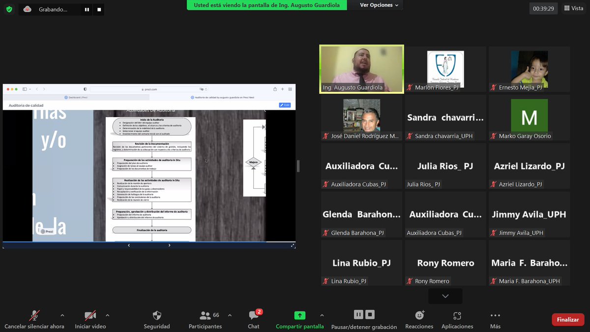
Task: Select the Sandra chavarria_UPH tile
Action: [x=445, y=117]
